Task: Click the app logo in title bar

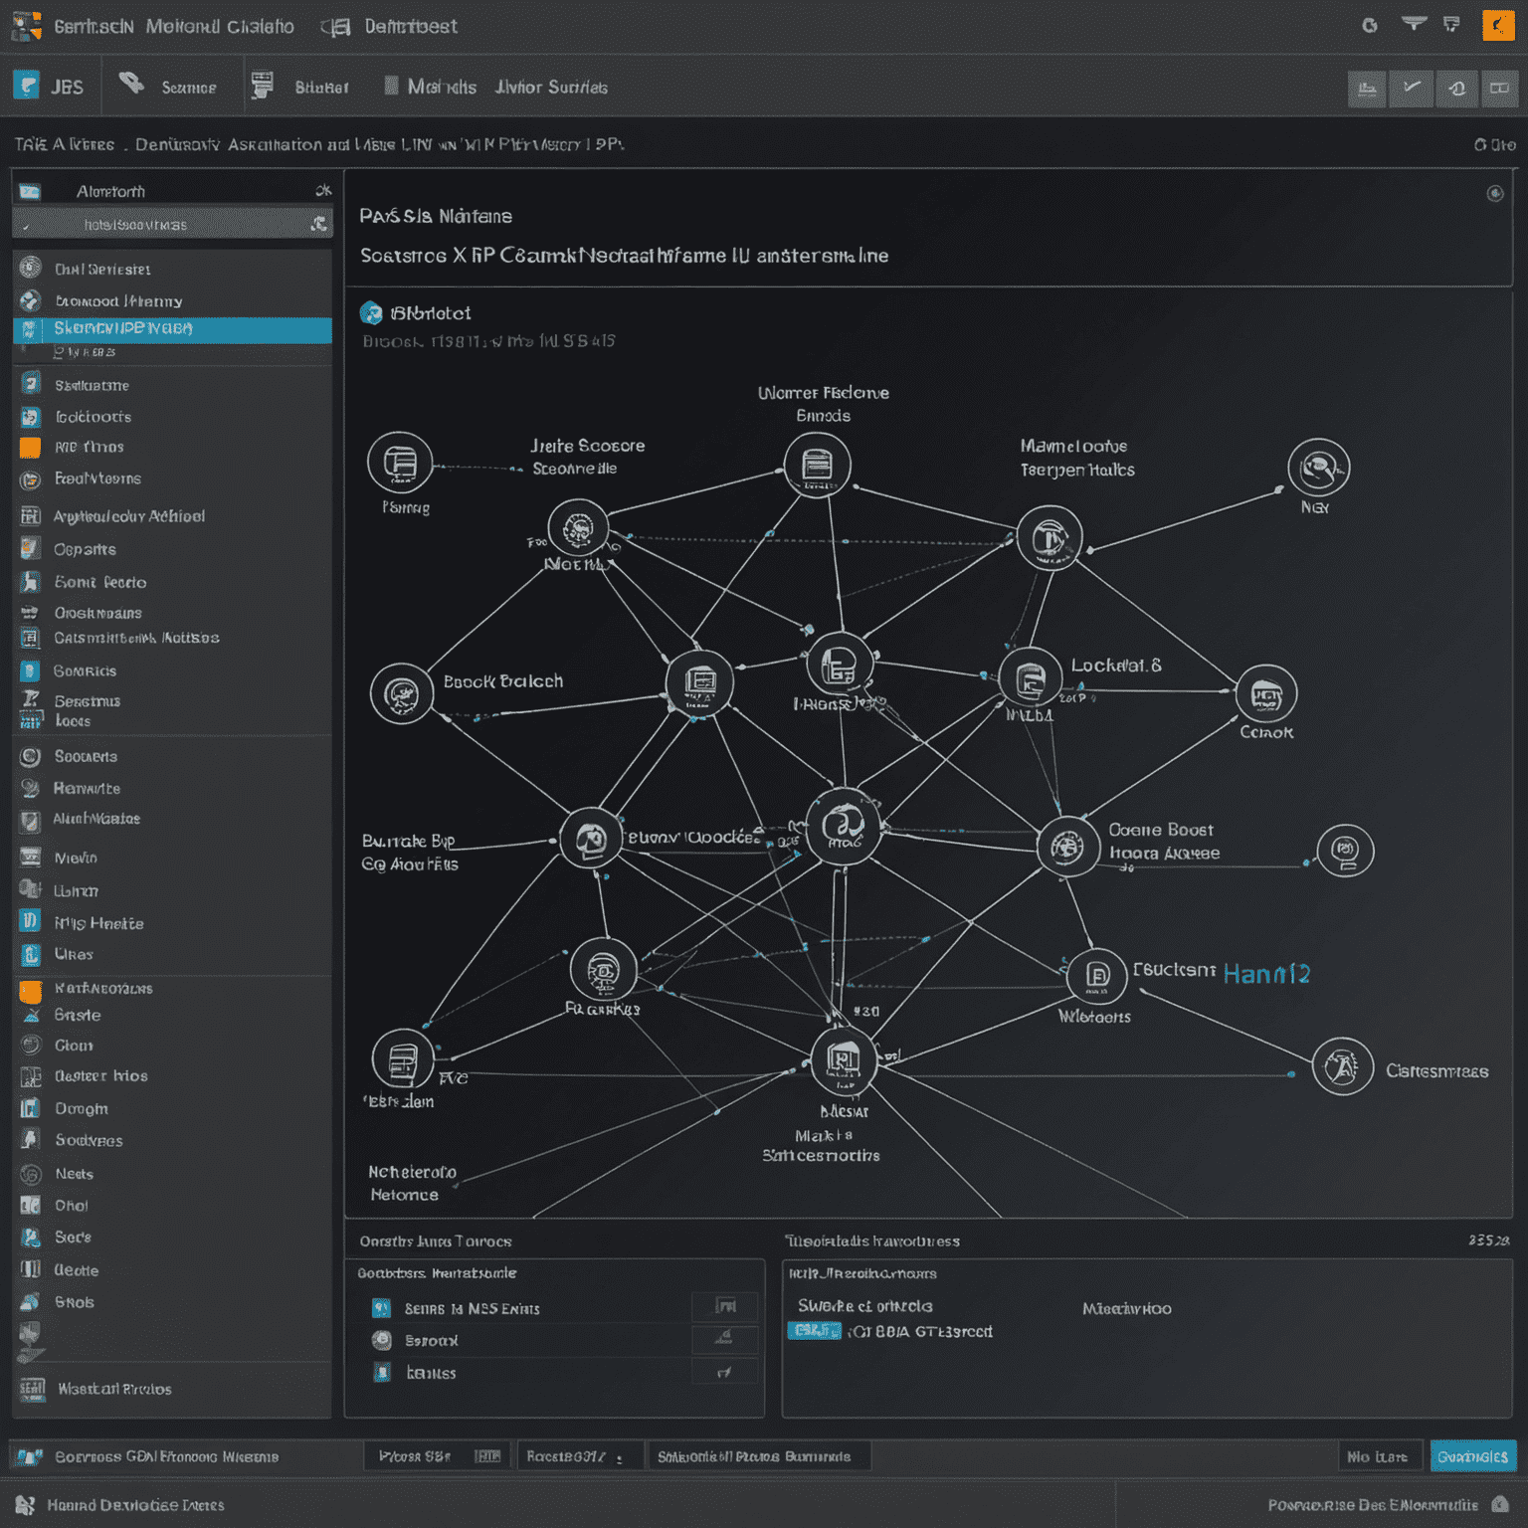Action: pos(27,26)
